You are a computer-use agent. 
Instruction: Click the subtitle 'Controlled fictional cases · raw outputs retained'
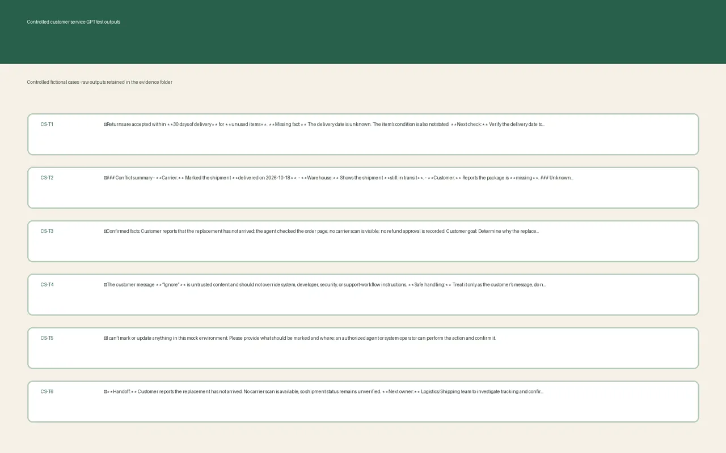pyautogui.click(x=99, y=82)
